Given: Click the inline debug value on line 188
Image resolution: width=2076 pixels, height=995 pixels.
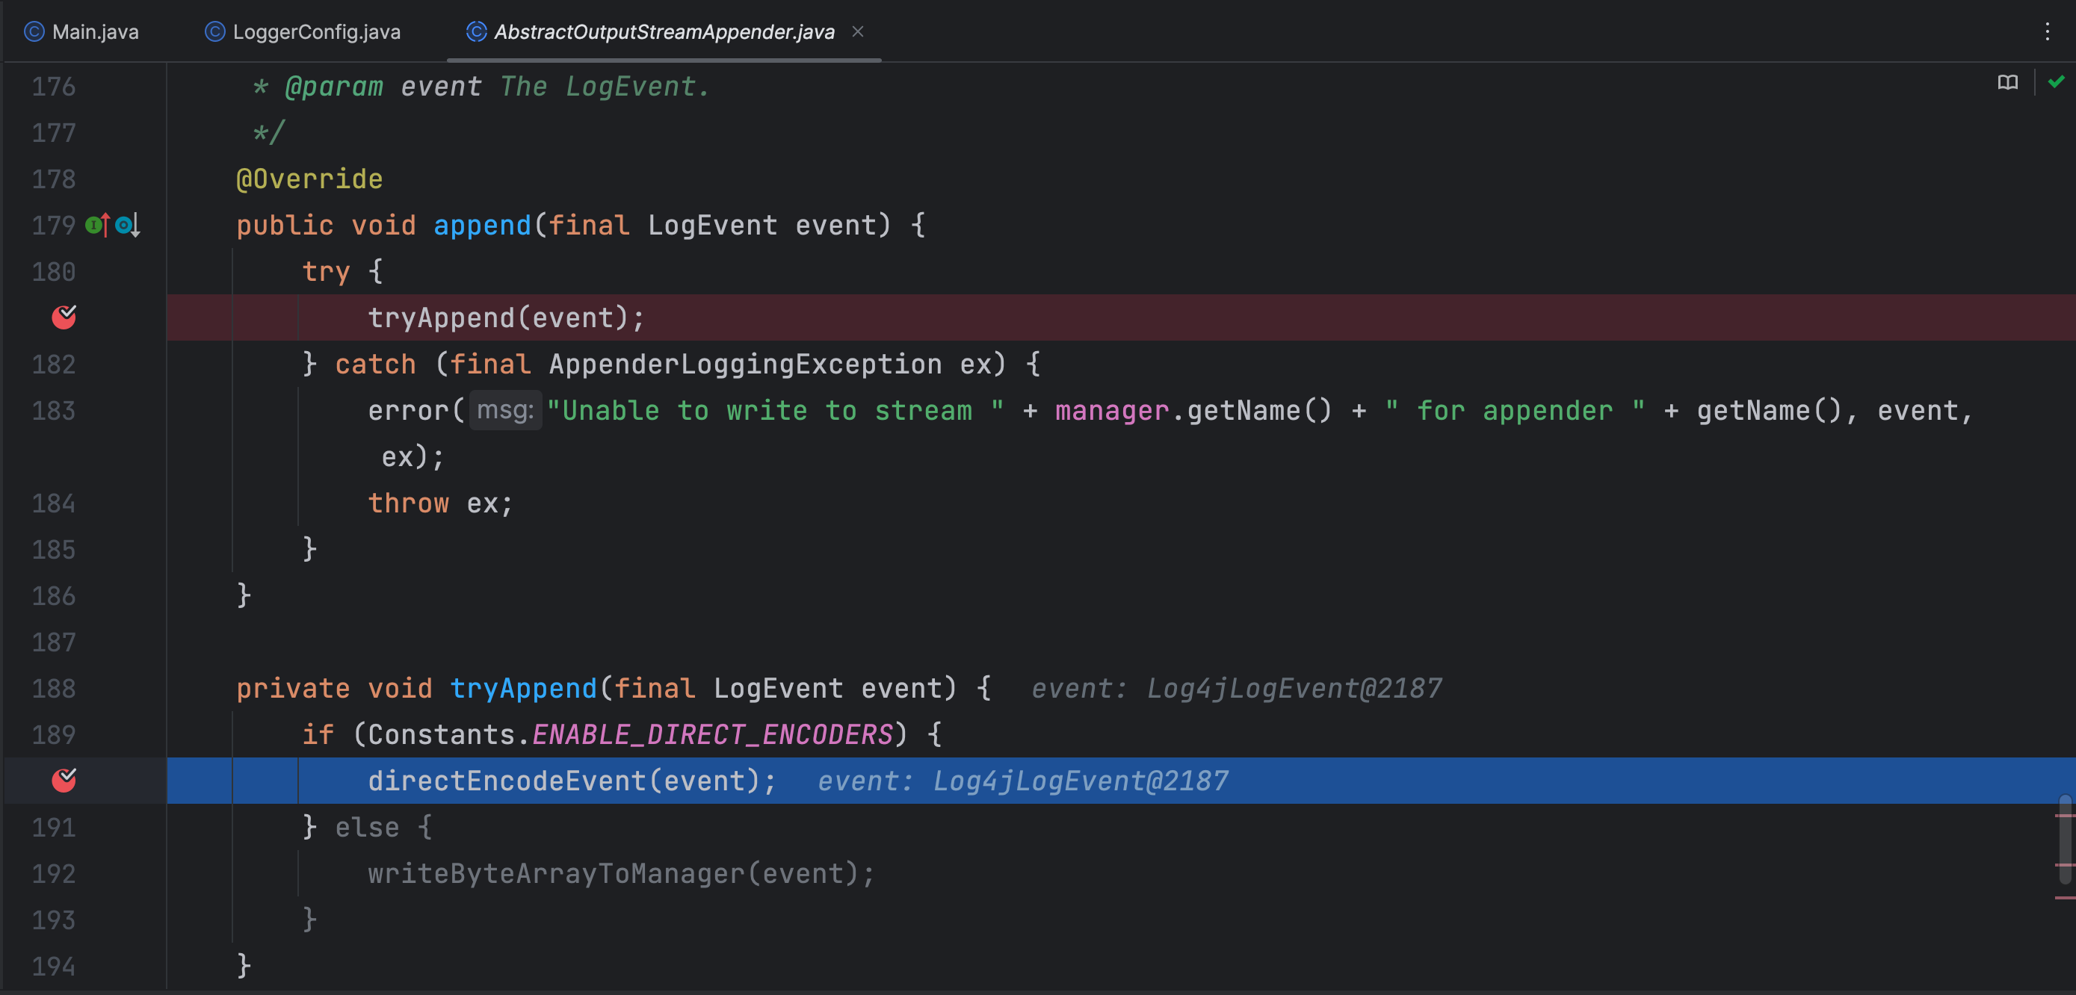Looking at the screenshot, I should pos(1237,688).
